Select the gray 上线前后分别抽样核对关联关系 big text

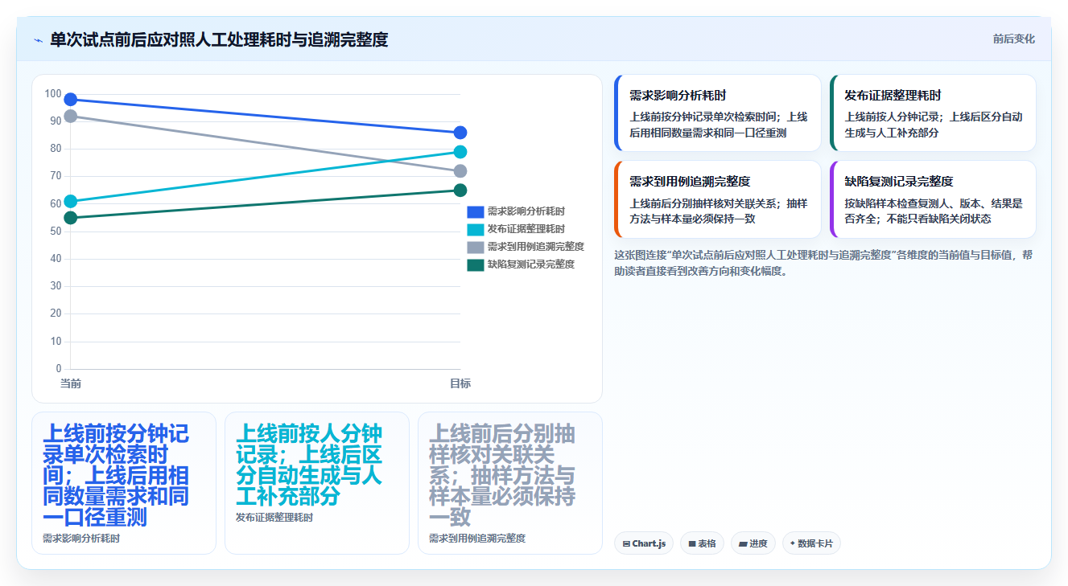pyautogui.click(x=502, y=477)
